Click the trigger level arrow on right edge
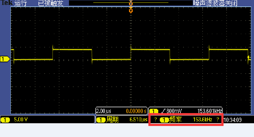This screenshot has width=254, height=137. click(x=249, y=57)
